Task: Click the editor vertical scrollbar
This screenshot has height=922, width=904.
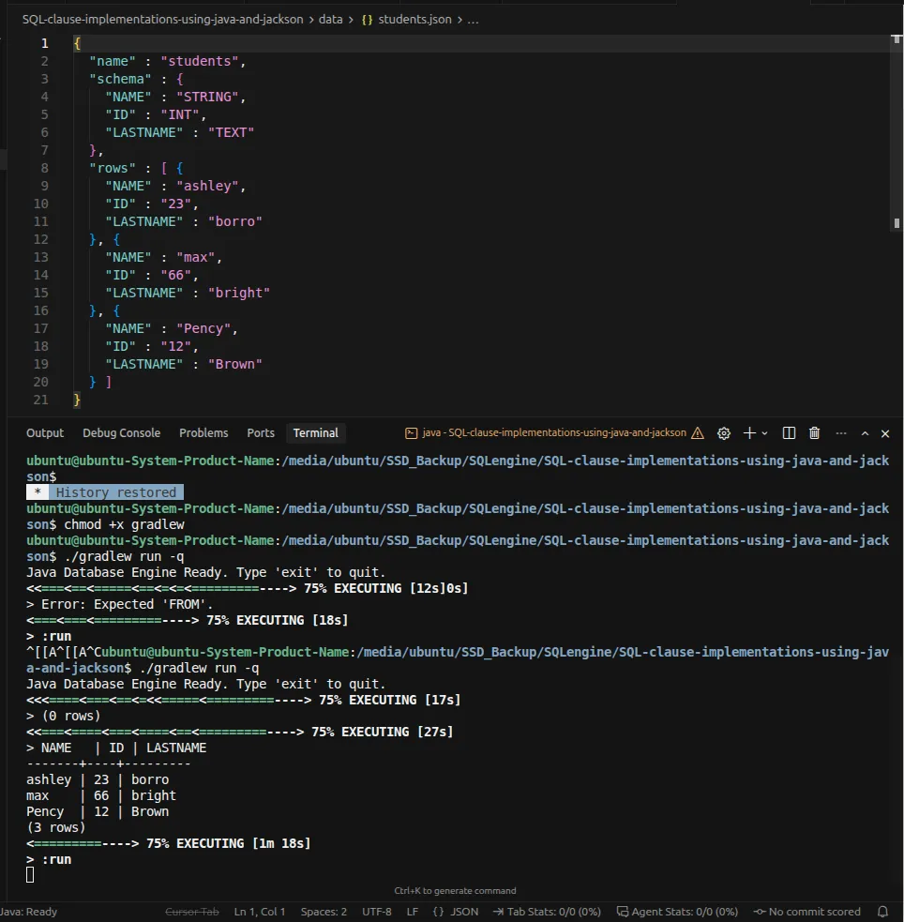Action: (896, 132)
